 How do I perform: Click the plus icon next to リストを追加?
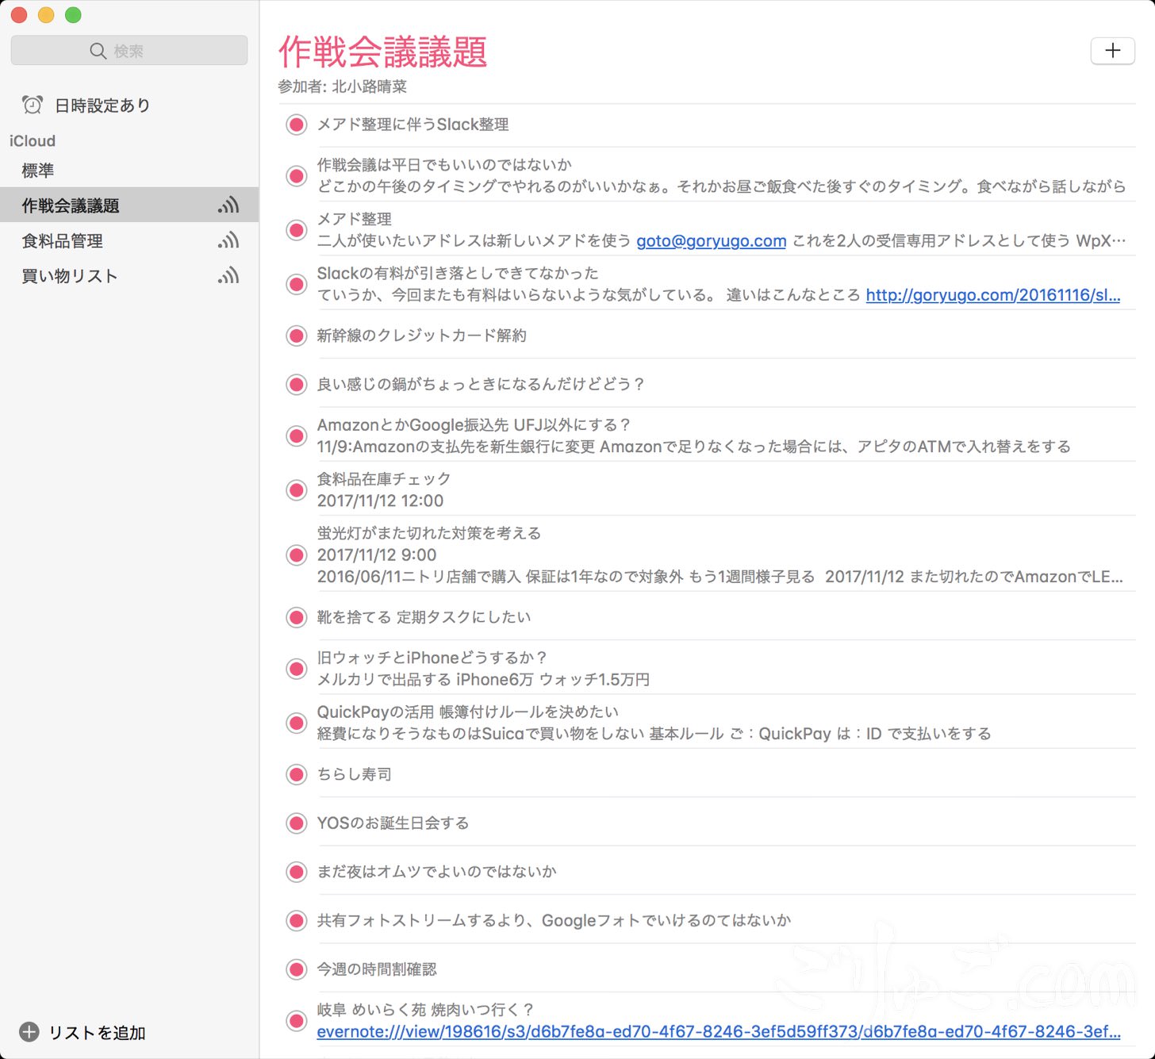[29, 1033]
